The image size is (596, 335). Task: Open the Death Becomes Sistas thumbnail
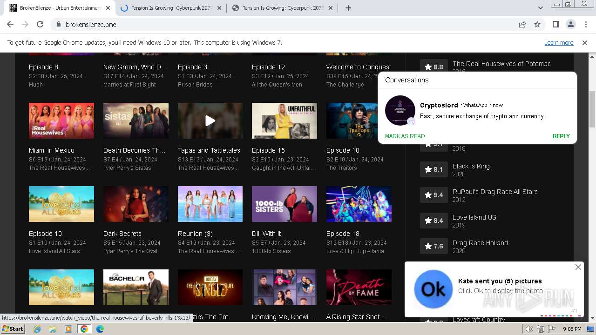pyautogui.click(x=136, y=121)
